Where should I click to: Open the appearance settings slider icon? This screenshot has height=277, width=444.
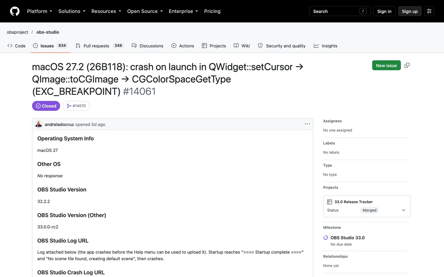pos(429,11)
